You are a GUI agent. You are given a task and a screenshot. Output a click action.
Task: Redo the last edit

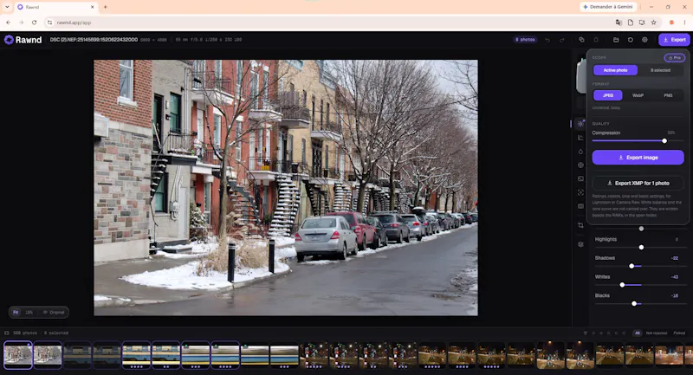pyautogui.click(x=562, y=40)
